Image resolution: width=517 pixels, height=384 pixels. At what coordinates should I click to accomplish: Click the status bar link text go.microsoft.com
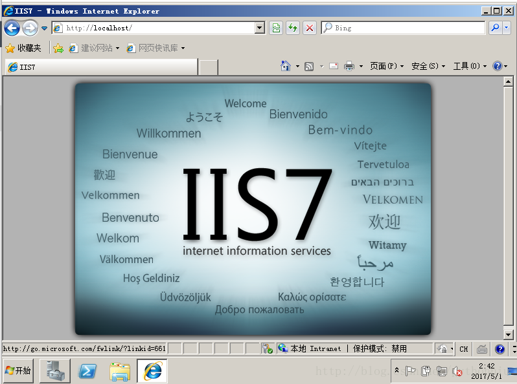pyautogui.click(x=84, y=348)
